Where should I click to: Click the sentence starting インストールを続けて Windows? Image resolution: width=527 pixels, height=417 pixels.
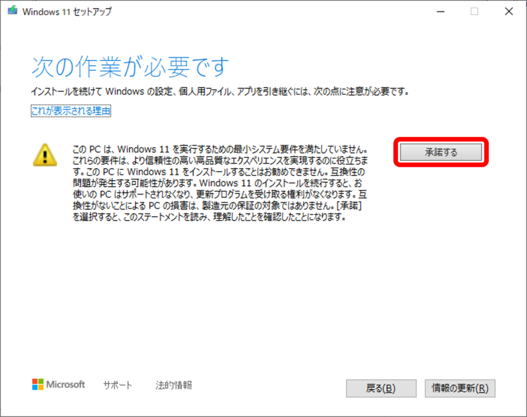pyautogui.click(x=220, y=92)
